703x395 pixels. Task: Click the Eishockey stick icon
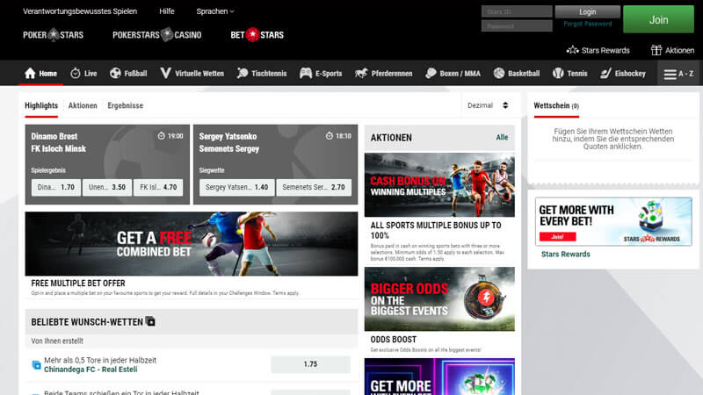point(605,74)
